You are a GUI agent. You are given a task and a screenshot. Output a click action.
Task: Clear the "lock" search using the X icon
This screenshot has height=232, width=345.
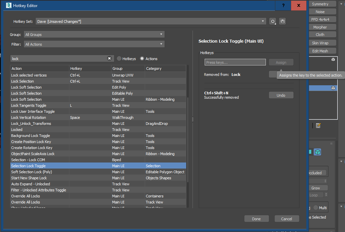109,58
